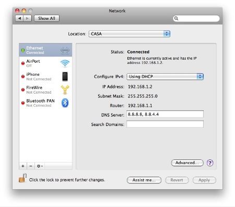This screenshot has height=207, width=235.
Task: Click the yellow FireWire icon
Action: point(65,89)
